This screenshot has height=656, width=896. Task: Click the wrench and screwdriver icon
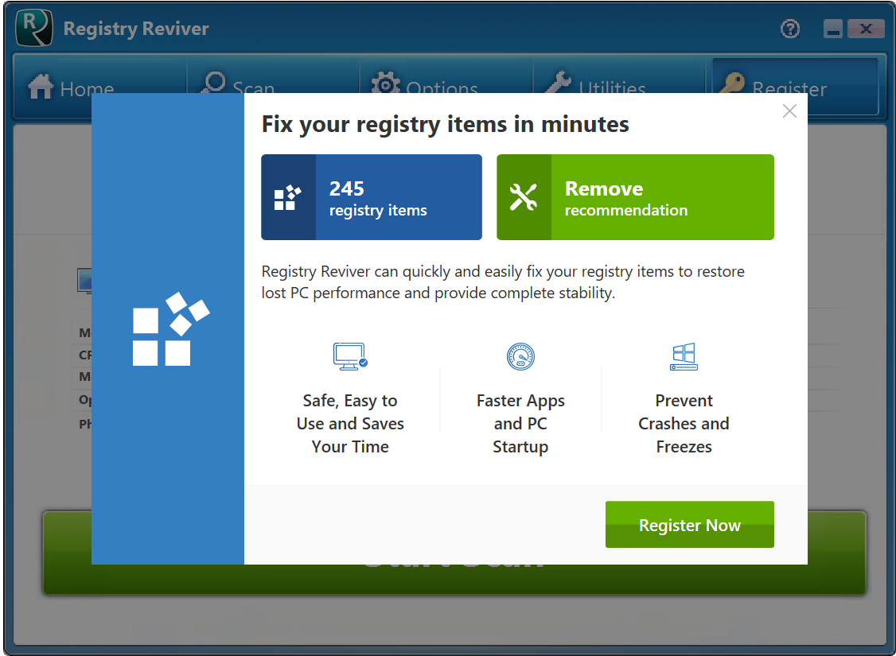524,197
